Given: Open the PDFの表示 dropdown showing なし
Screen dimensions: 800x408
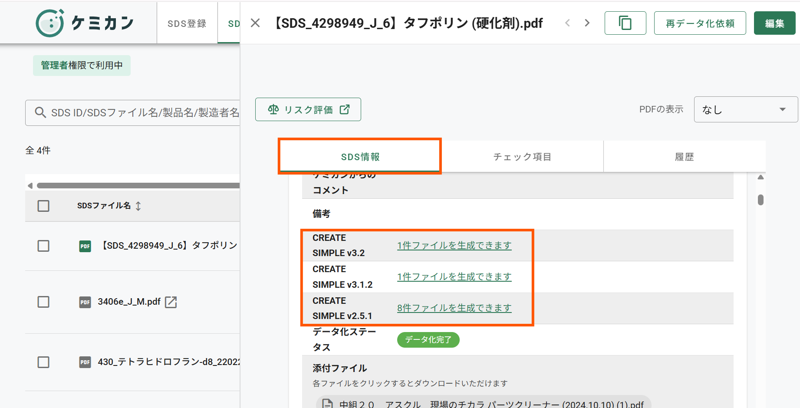Looking at the screenshot, I should (x=745, y=109).
